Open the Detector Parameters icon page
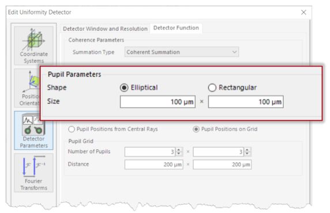The height and width of the screenshot is (213, 330). pos(33,131)
